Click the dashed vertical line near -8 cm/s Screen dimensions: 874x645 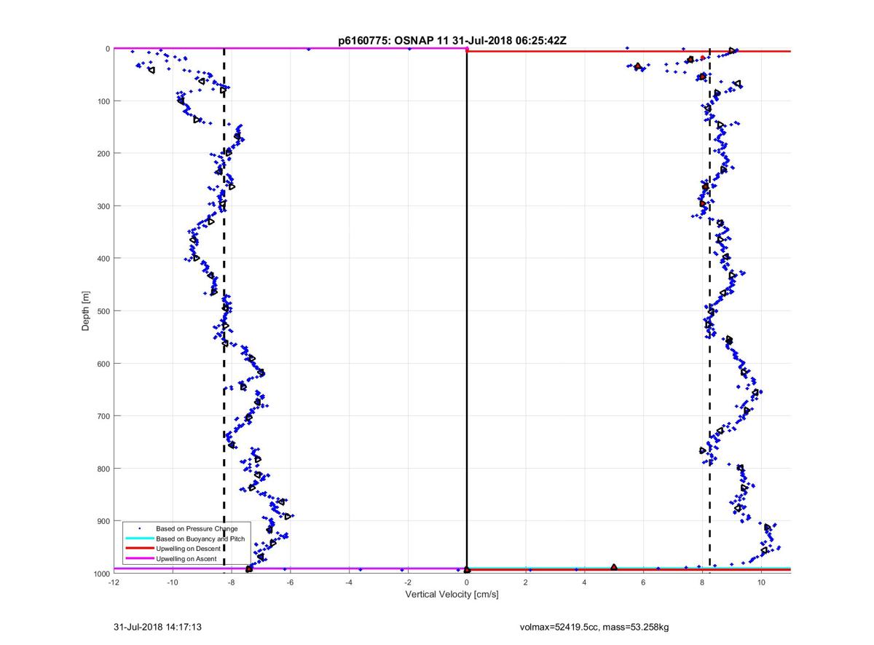[x=224, y=311]
